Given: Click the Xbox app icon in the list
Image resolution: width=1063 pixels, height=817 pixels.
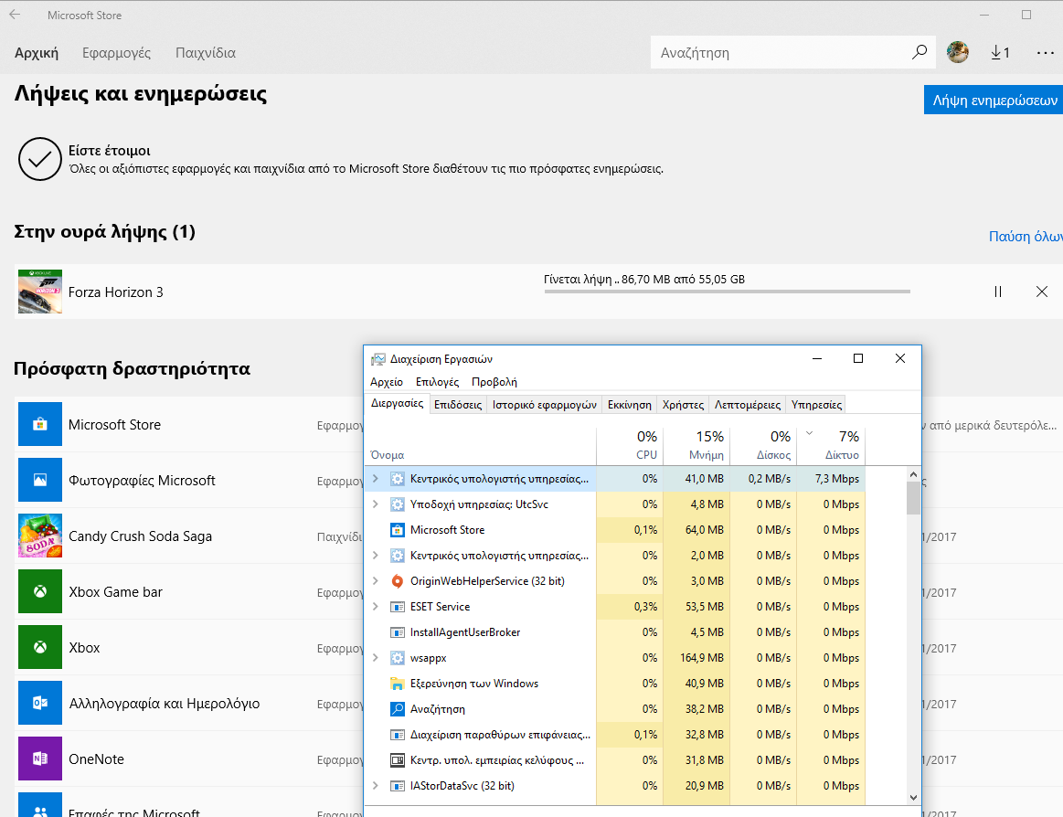Looking at the screenshot, I should tap(40, 648).
